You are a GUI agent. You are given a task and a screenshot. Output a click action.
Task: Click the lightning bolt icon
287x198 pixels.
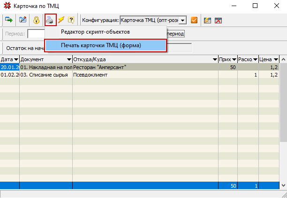tap(61, 20)
